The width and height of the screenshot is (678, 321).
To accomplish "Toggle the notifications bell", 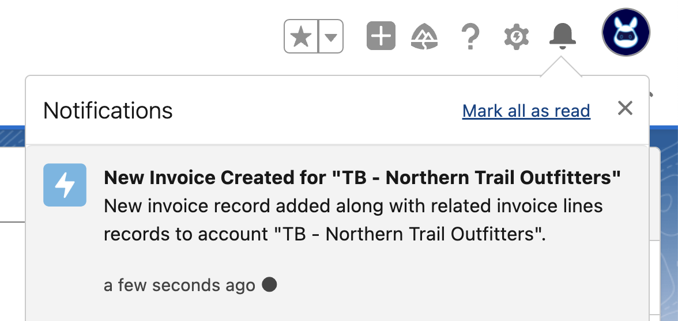I will pyautogui.click(x=563, y=35).
